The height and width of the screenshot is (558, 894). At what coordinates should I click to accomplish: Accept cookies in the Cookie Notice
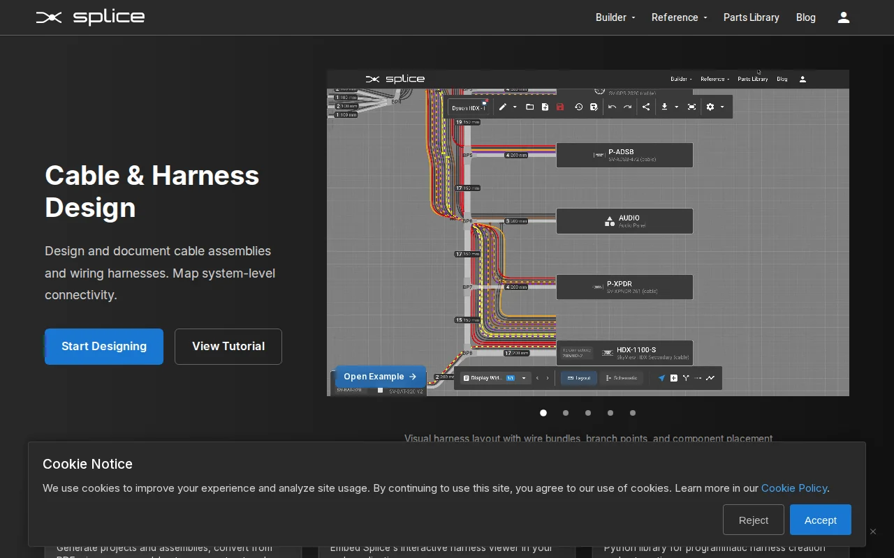click(821, 520)
